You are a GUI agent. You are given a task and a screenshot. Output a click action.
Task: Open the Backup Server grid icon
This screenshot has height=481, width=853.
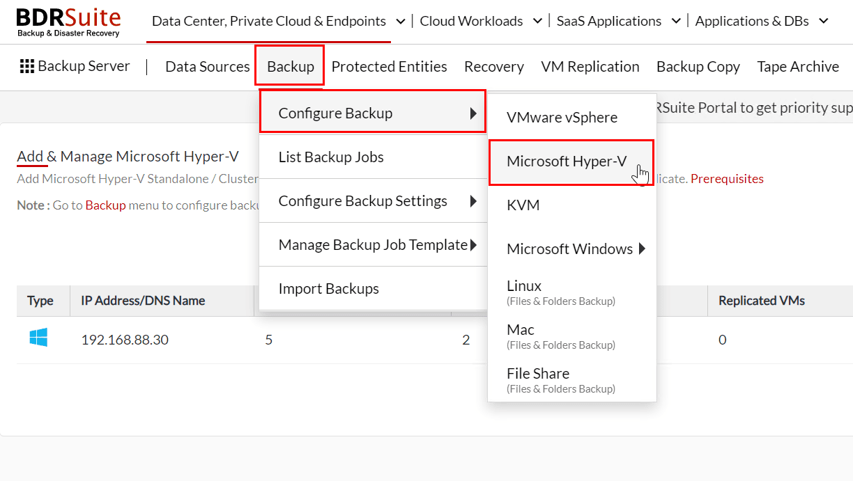[x=27, y=66]
